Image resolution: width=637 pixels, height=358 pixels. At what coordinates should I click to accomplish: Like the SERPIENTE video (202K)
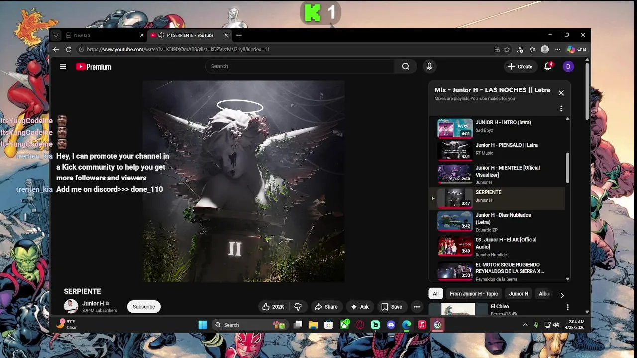click(x=273, y=307)
